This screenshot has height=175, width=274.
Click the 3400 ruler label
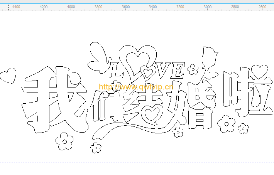coord(153,7)
